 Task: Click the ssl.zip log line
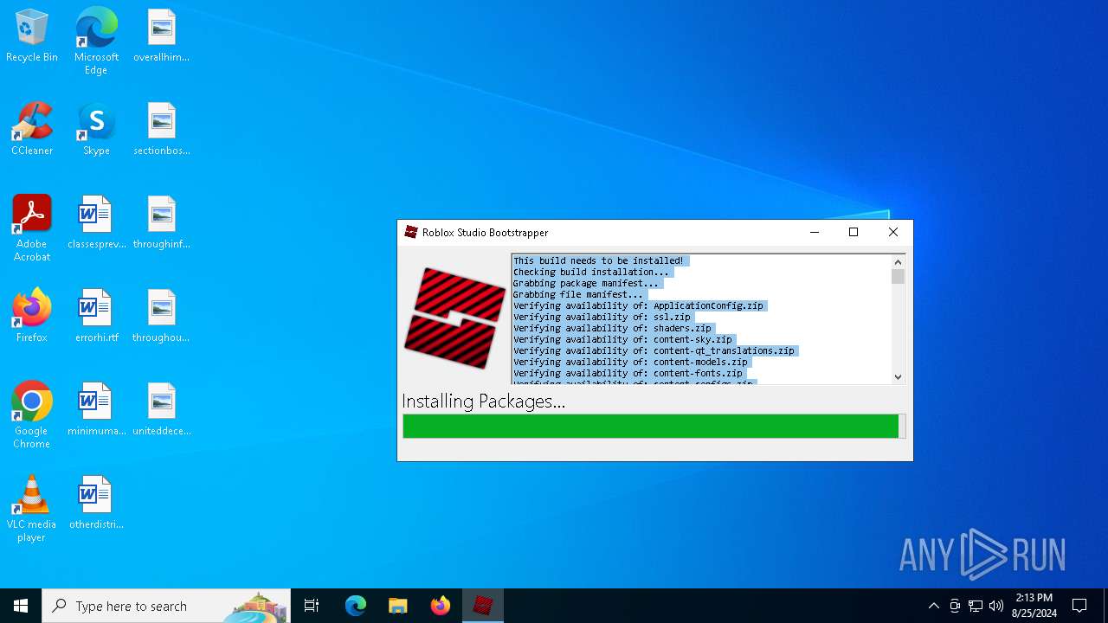602,317
